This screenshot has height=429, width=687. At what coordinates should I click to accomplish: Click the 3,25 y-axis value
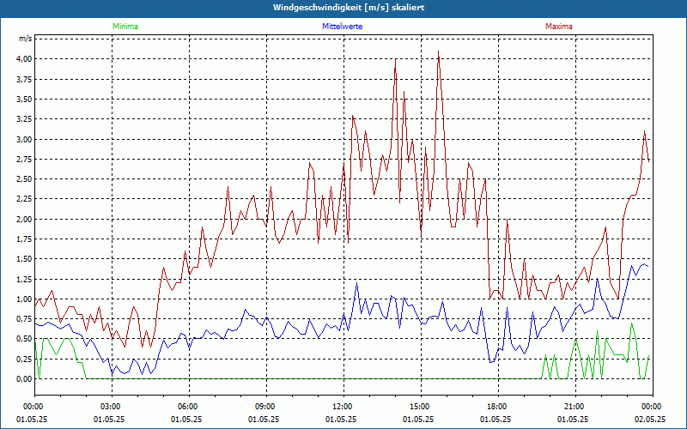(24, 119)
